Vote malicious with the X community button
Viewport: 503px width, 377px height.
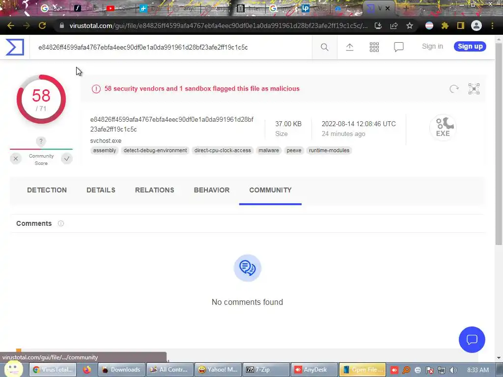click(x=16, y=159)
